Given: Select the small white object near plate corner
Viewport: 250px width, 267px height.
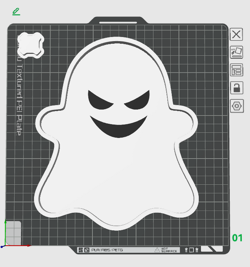Looking at the screenshot, I should 31,45.
